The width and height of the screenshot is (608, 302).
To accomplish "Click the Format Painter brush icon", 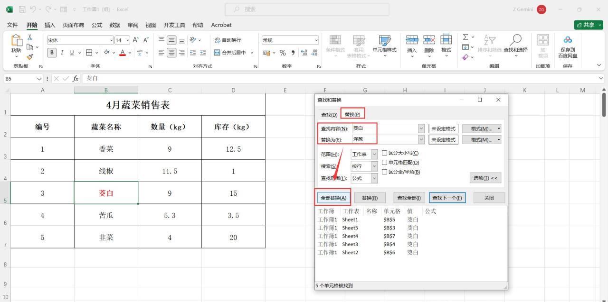I will coord(30,56).
